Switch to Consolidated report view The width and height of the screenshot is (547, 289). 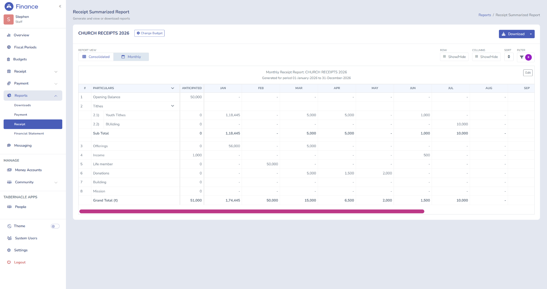point(96,57)
